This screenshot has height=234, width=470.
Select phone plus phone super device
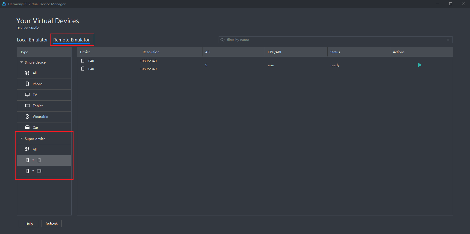[x=33, y=160]
